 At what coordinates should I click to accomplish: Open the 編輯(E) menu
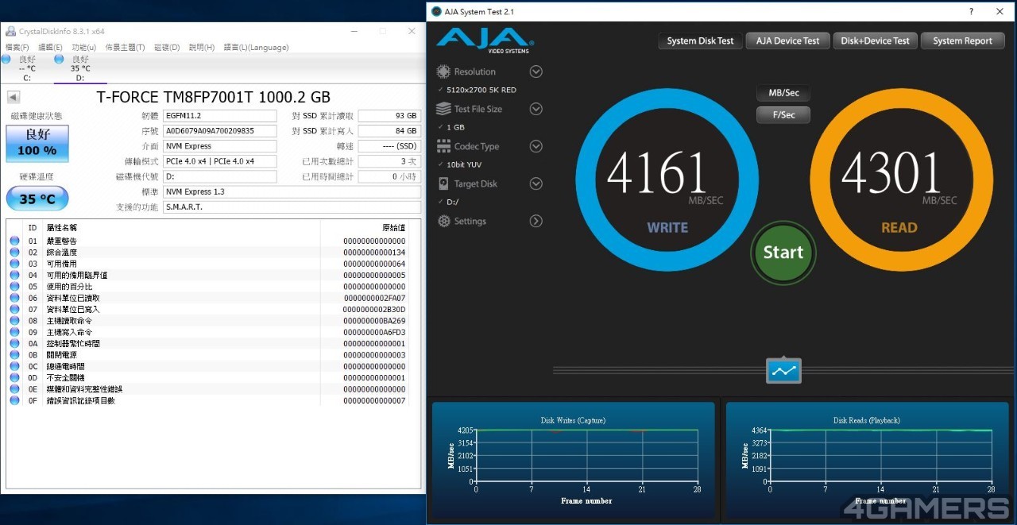(x=51, y=48)
